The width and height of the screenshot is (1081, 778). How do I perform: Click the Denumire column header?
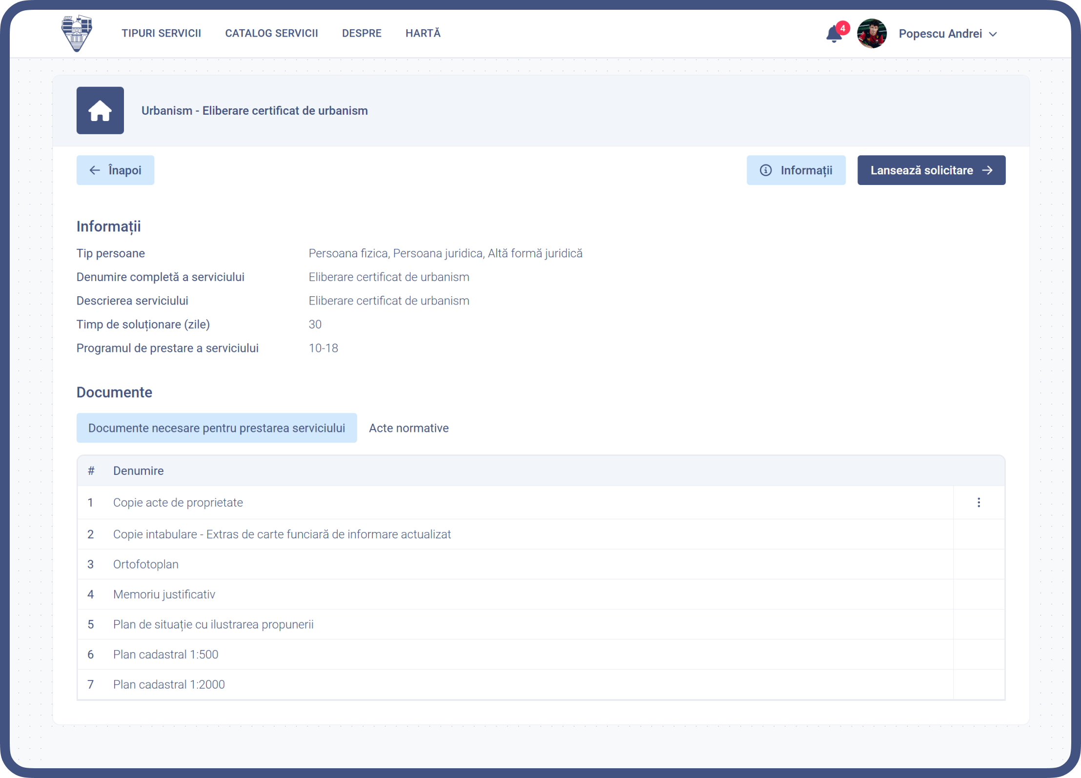(139, 471)
